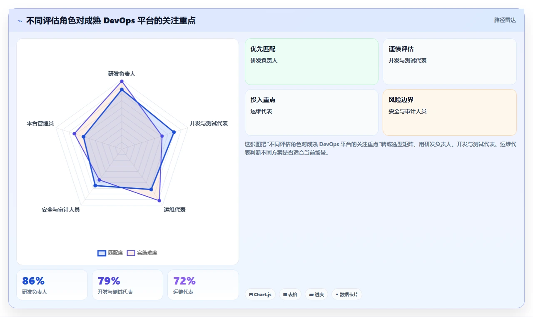Image resolution: width=533 pixels, height=317 pixels.
Task: Open the 谨慎评估 card
Action: coord(450,62)
